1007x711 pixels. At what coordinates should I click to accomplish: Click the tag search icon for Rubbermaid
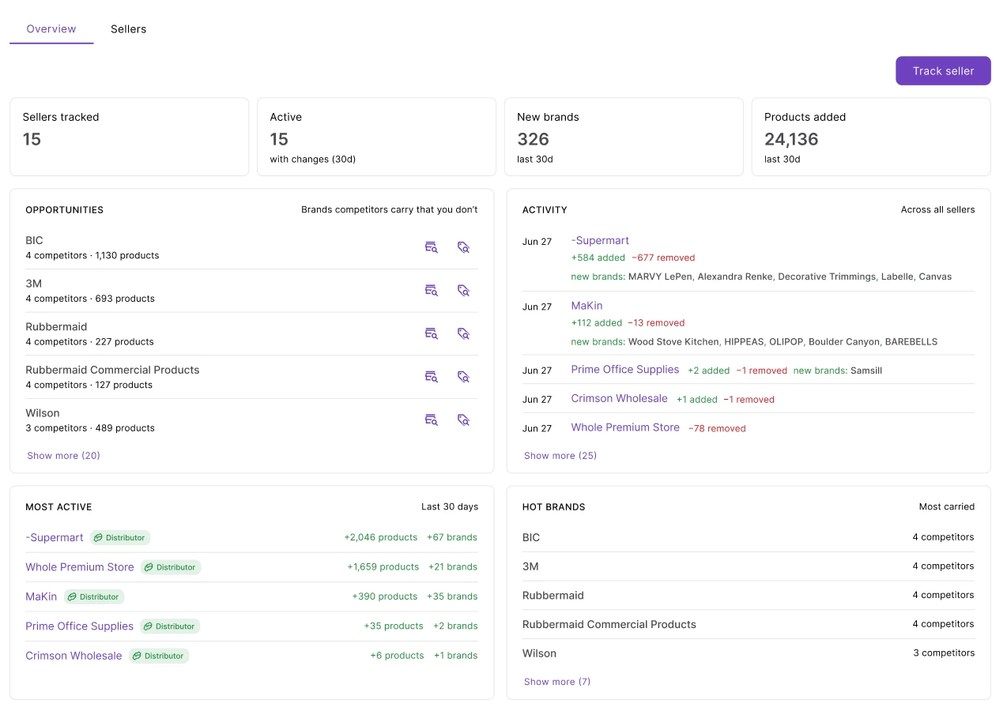(464, 333)
